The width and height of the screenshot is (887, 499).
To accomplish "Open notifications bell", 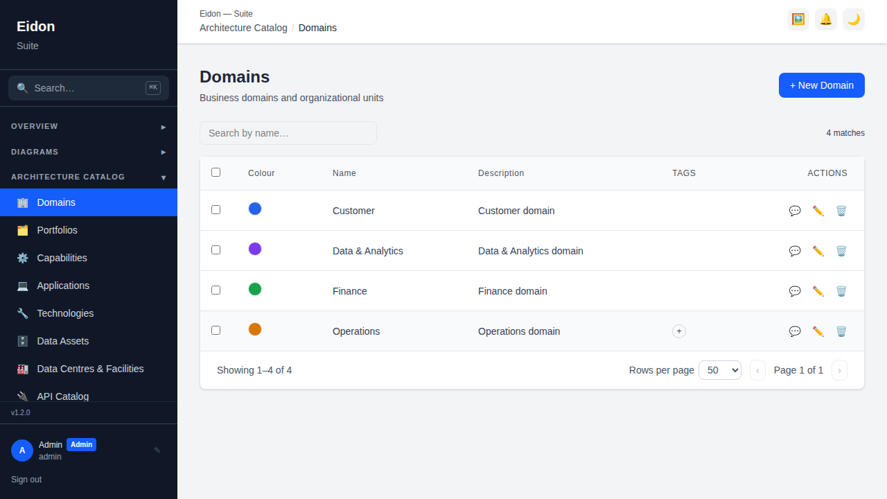I will [826, 19].
